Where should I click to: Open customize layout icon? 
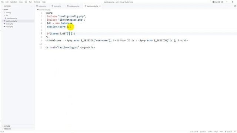point(222,2)
